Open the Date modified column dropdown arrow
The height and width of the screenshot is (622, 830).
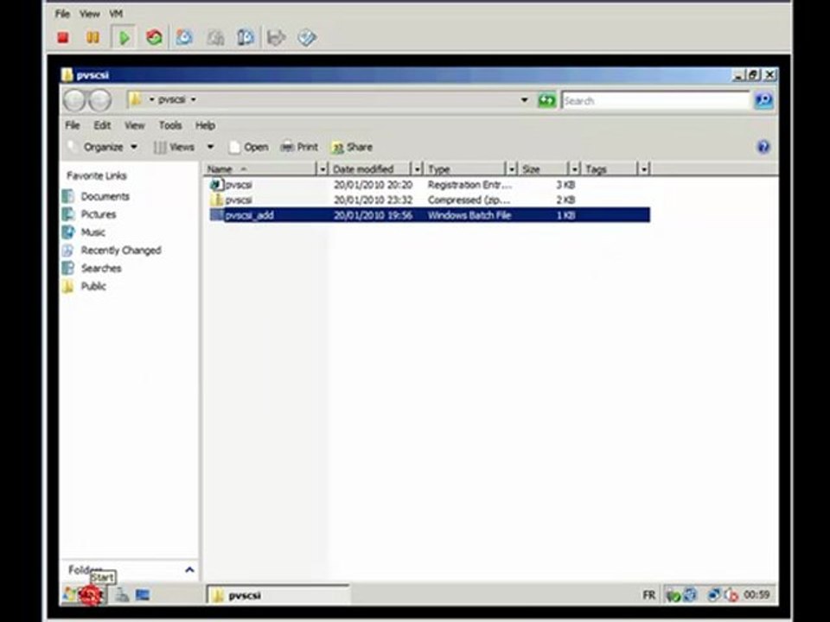tap(417, 169)
